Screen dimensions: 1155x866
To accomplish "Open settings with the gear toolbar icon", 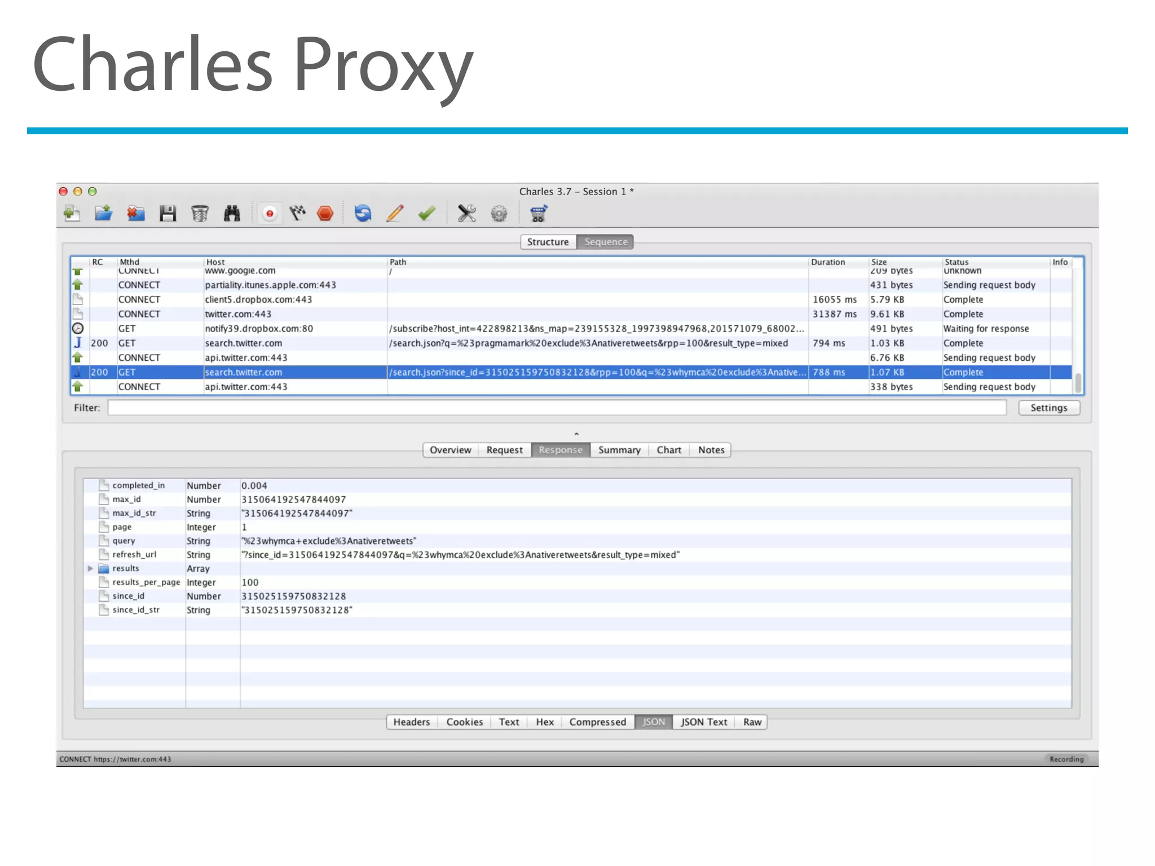I will 499,213.
